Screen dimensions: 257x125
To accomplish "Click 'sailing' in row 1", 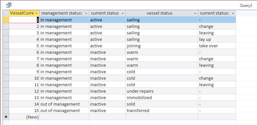I will (133, 20).
